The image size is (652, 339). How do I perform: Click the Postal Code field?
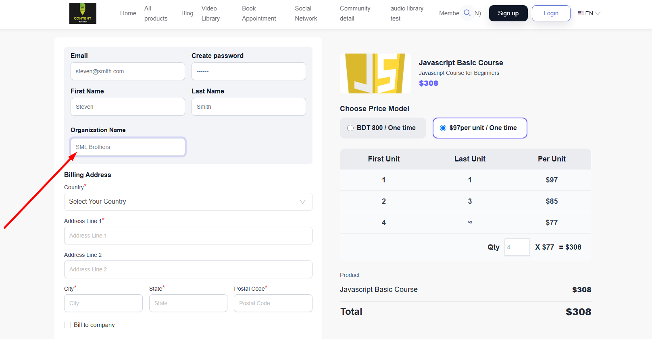point(273,303)
